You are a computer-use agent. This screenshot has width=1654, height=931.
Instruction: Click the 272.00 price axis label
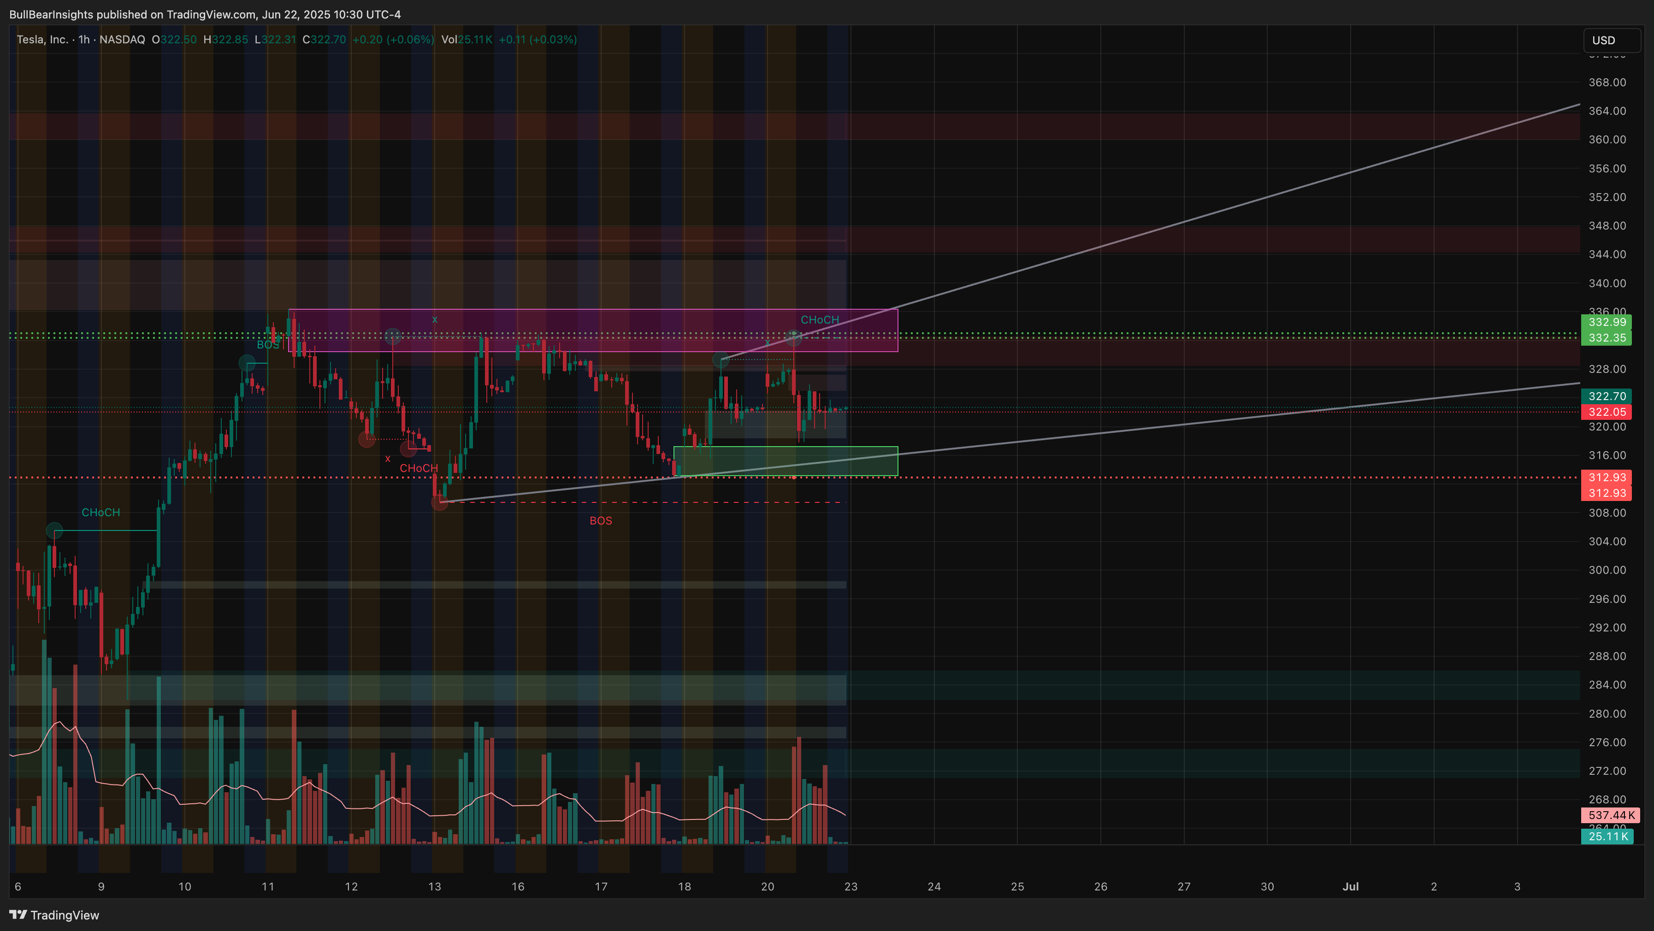(1608, 771)
